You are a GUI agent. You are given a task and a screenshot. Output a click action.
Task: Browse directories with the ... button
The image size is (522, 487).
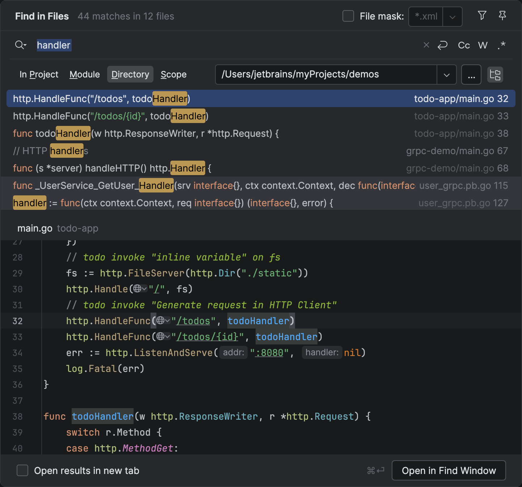[x=471, y=75]
